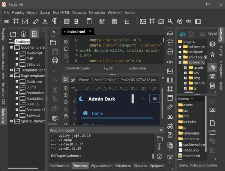Click the preview pane vertical scrollbar
Screen dimensions: 225x171
coord(162,103)
